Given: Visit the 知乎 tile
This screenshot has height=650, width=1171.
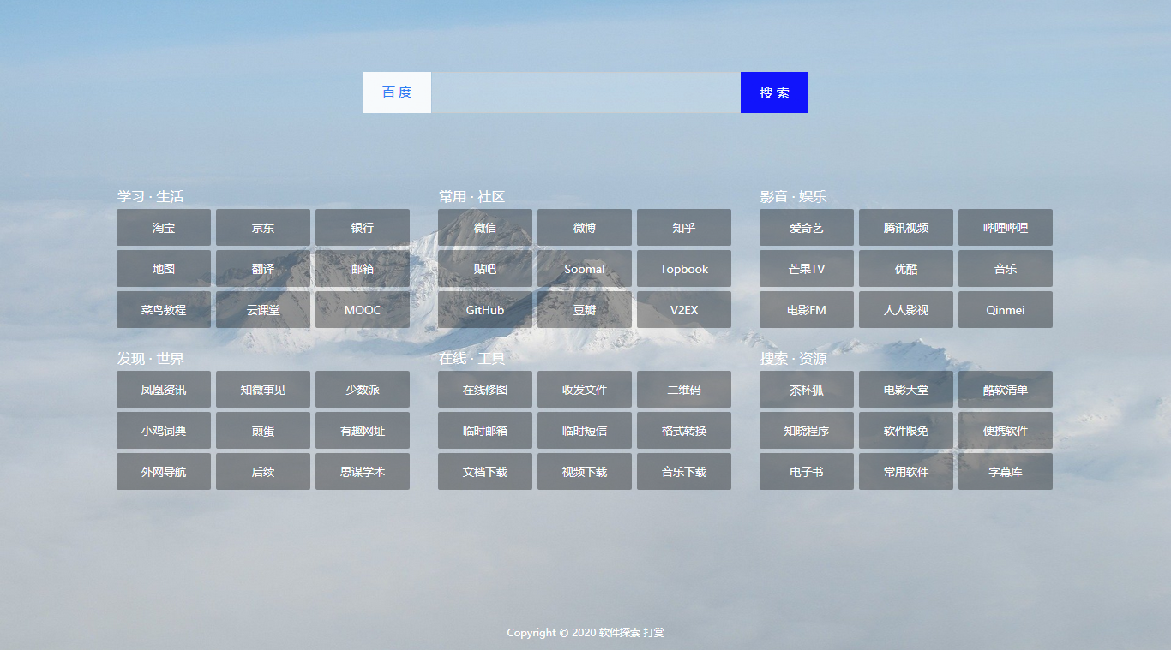Looking at the screenshot, I should click(684, 228).
